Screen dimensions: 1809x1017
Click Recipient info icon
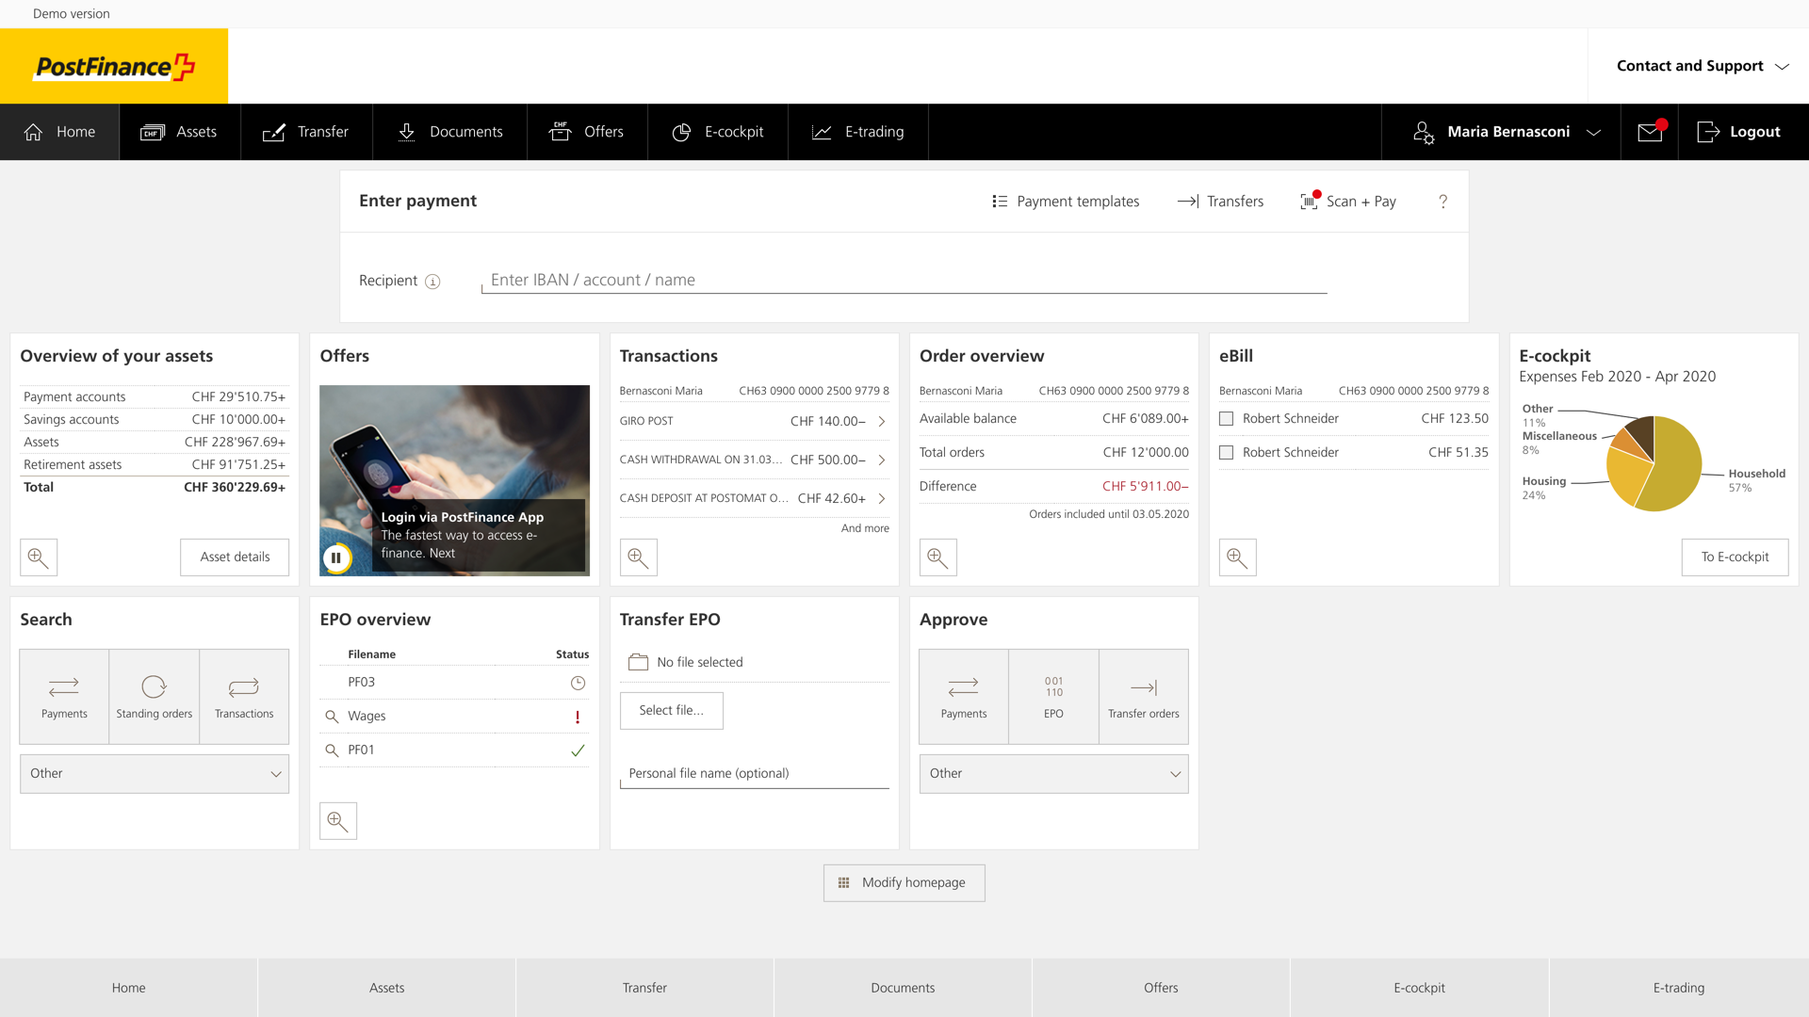tap(432, 282)
